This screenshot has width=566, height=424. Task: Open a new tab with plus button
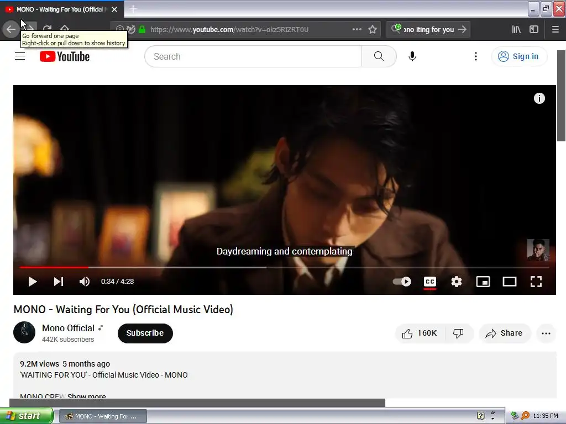coord(133,9)
